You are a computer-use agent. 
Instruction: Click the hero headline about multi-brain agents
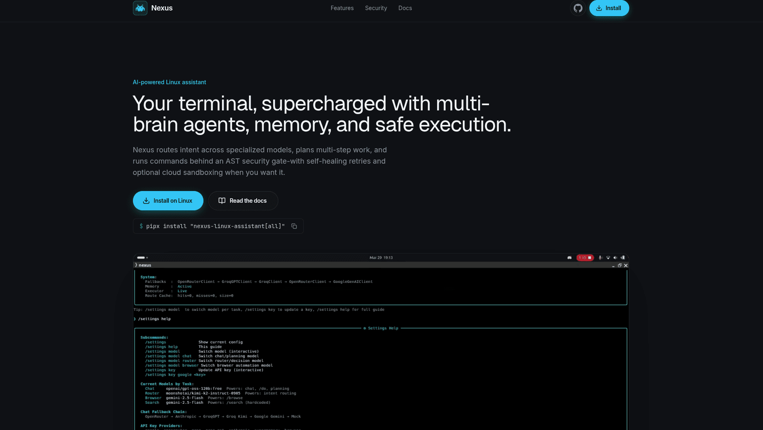pyautogui.click(x=322, y=114)
